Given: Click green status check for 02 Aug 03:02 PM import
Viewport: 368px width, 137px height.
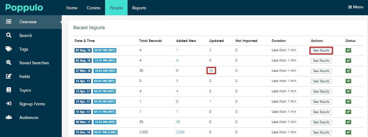Looking at the screenshot, I should pos(348,51).
